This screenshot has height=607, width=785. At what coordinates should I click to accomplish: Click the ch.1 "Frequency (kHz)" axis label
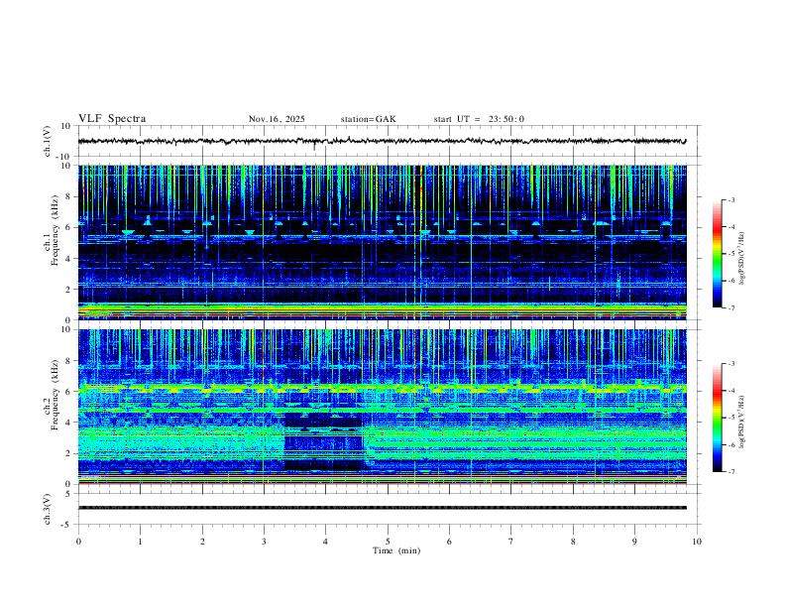[x=56, y=230]
